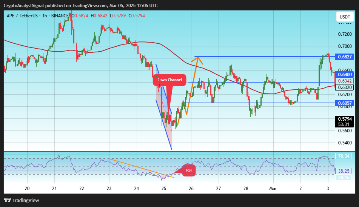Click the close value C0.5794
This screenshot has height=207, width=359.
coord(137,16)
